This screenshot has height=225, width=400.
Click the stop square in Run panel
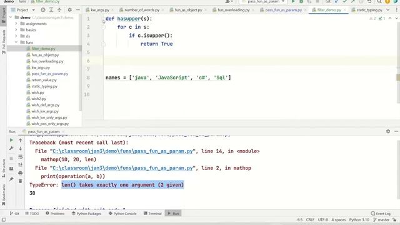[x=11, y=158]
